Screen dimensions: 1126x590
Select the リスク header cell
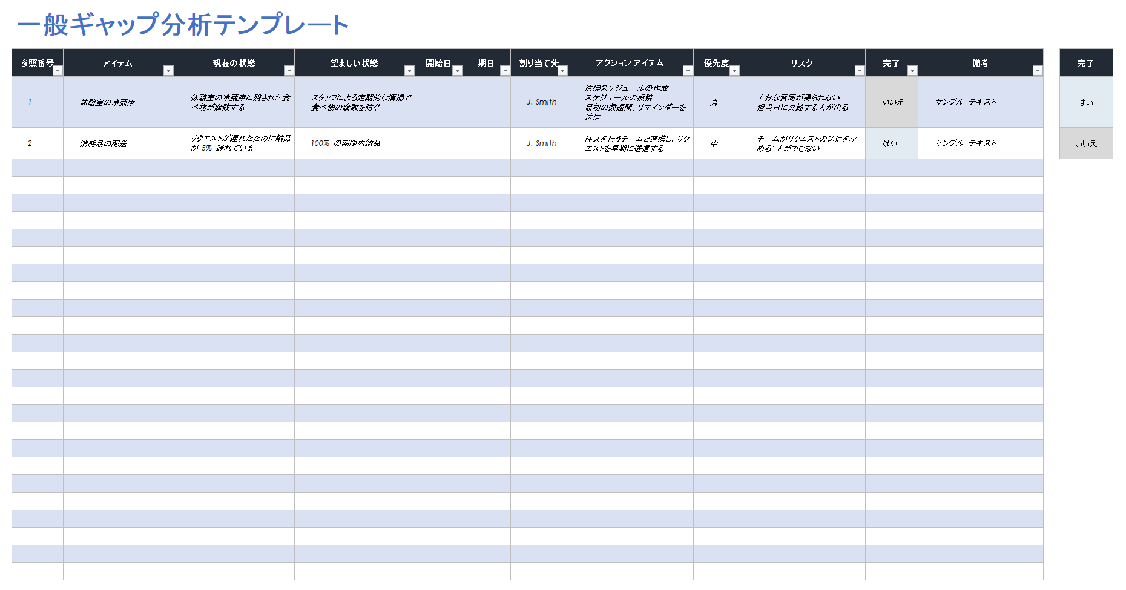[803, 63]
